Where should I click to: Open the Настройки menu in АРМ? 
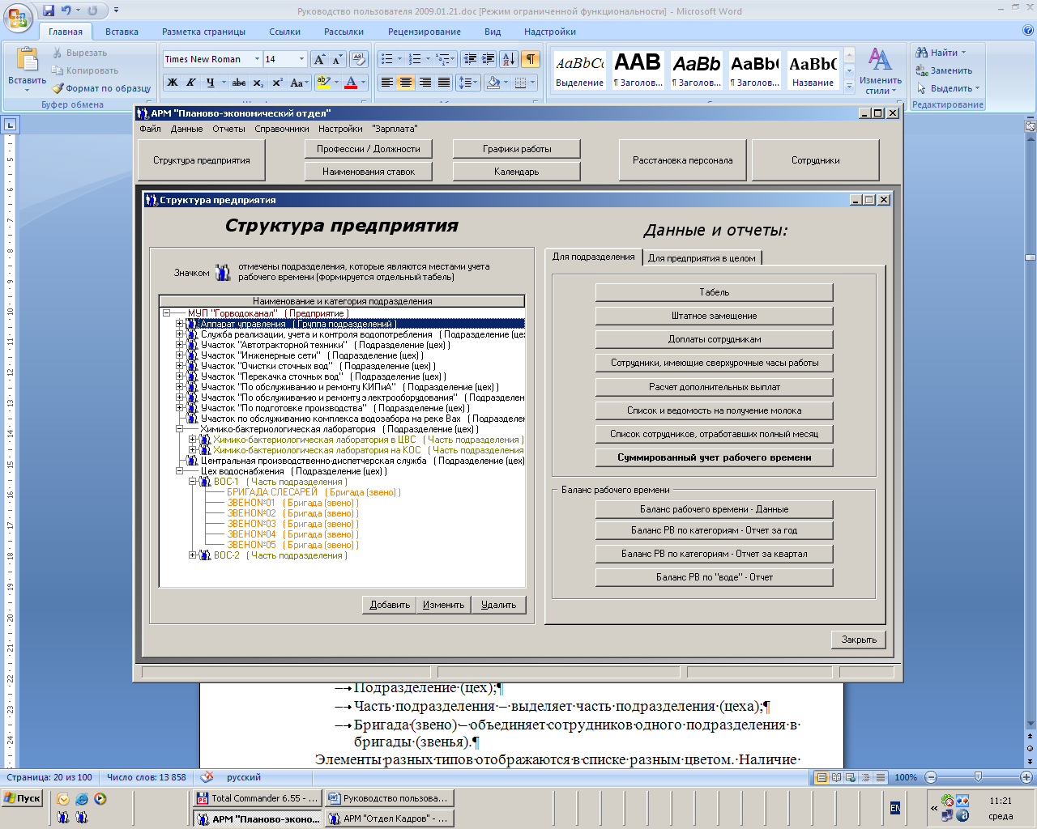pyautogui.click(x=340, y=129)
